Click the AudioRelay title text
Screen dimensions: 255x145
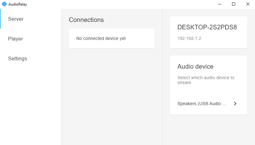click(18, 4)
